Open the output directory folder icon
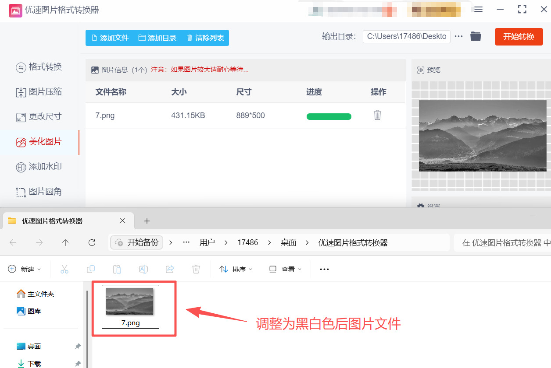Image resolution: width=551 pixels, height=368 pixels. 476,37
